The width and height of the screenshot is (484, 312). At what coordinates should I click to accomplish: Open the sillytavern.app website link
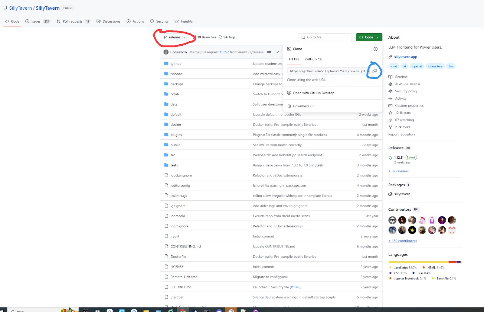pos(405,57)
